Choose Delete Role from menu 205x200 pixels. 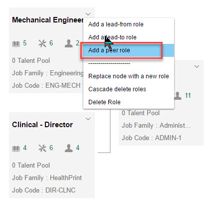104,102
